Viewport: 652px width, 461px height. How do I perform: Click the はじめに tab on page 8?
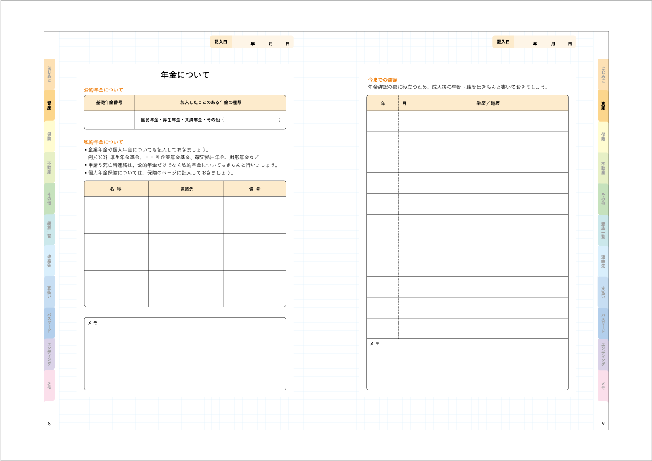pyautogui.click(x=49, y=74)
